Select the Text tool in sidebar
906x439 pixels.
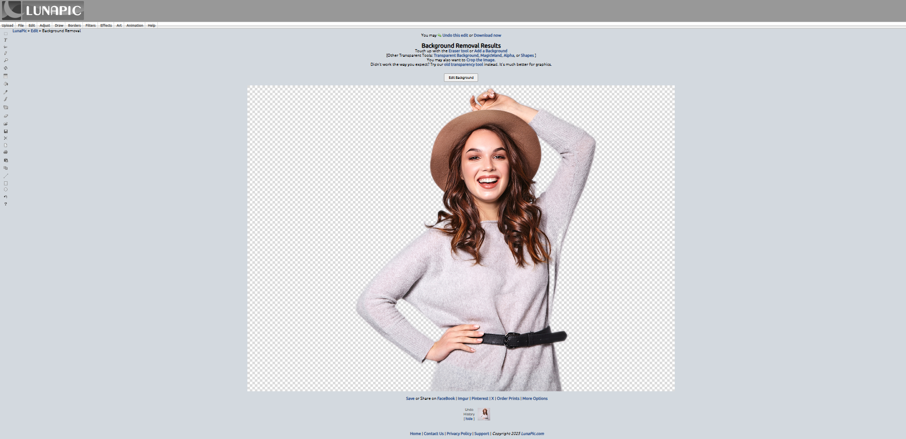tap(6, 40)
